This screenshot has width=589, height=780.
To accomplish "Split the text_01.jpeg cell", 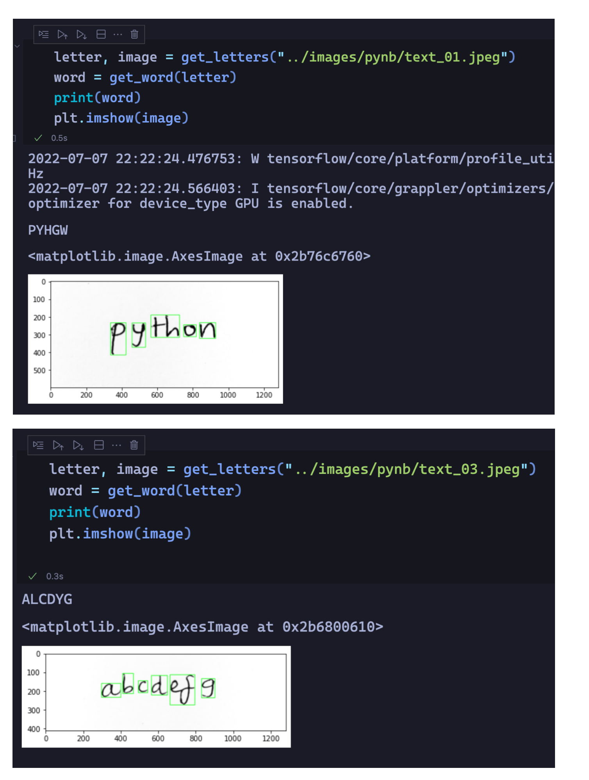I will [101, 34].
